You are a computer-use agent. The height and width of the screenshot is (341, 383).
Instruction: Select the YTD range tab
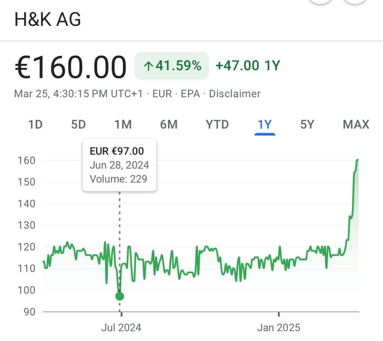tap(217, 125)
